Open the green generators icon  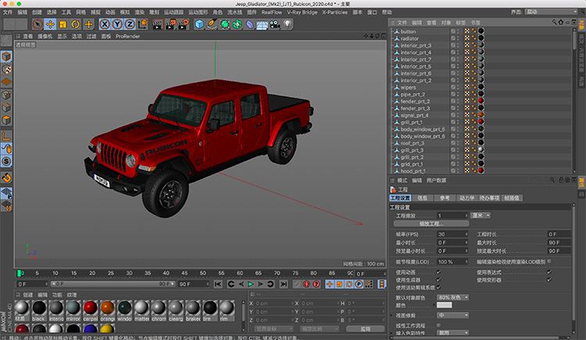coord(224,24)
